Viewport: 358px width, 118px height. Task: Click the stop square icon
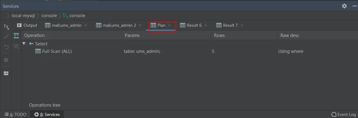6,60
